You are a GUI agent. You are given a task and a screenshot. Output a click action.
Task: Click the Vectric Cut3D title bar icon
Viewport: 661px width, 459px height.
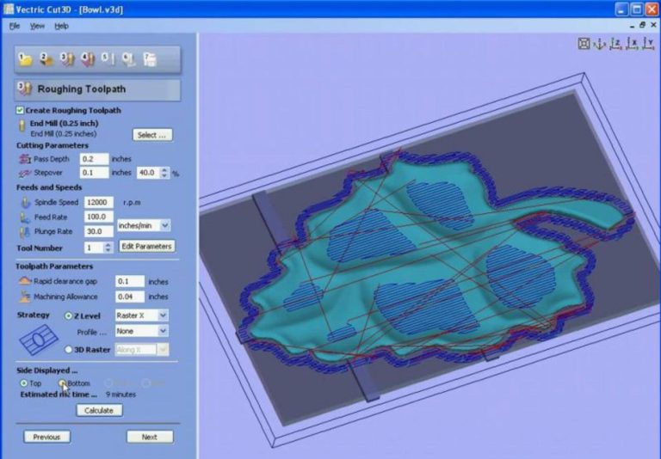[x=9, y=9]
